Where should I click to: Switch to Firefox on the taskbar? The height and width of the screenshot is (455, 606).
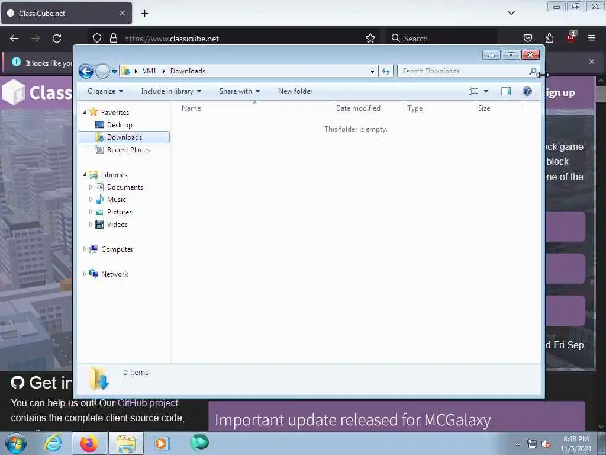(x=89, y=443)
